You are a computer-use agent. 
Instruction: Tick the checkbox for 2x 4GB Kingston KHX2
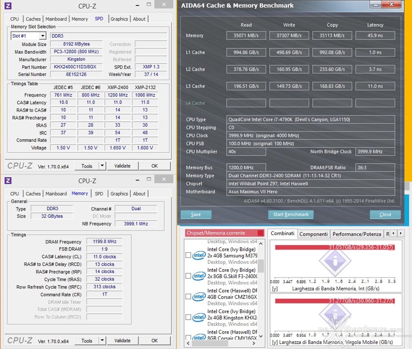[188, 317]
